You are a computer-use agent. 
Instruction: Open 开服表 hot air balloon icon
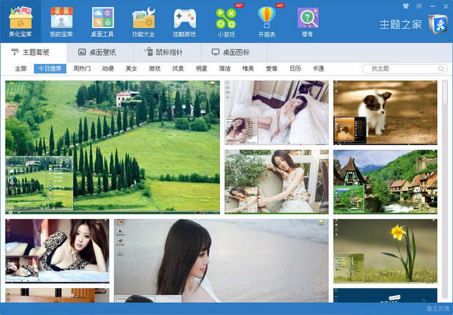coord(267,18)
